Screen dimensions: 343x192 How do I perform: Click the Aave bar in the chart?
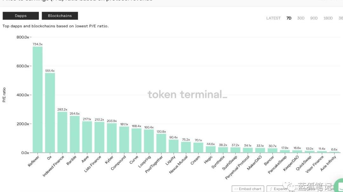[x=87, y=137]
